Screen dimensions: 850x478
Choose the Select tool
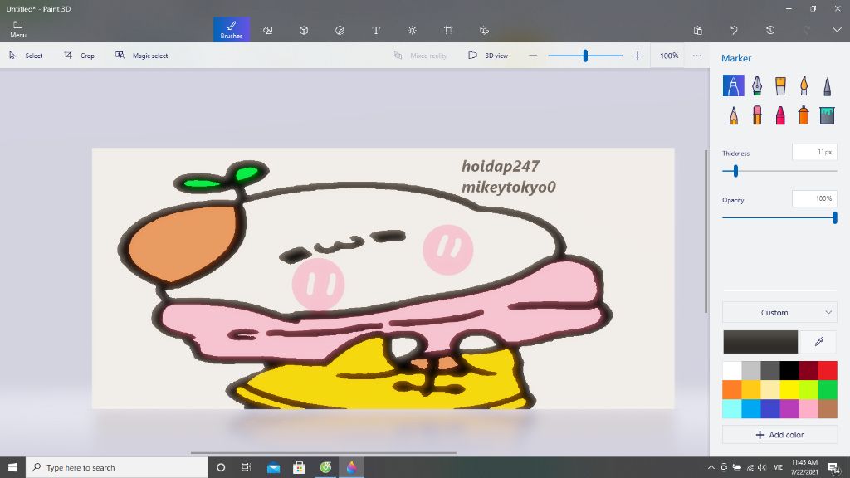(26, 56)
